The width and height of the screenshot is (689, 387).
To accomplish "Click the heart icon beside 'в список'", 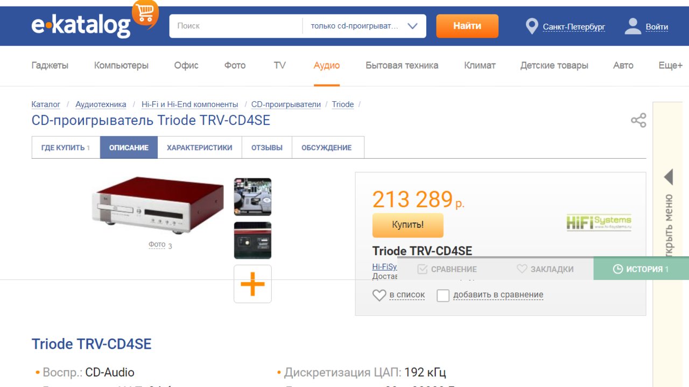I will tap(379, 295).
